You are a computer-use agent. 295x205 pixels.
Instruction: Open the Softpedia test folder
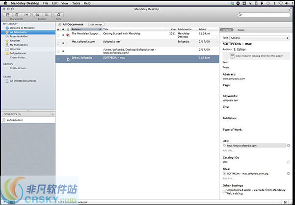[x=18, y=53]
